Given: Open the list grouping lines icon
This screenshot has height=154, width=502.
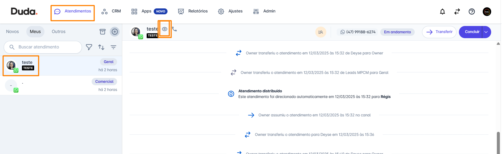Looking at the screenshot, I should tap(113, 47).
